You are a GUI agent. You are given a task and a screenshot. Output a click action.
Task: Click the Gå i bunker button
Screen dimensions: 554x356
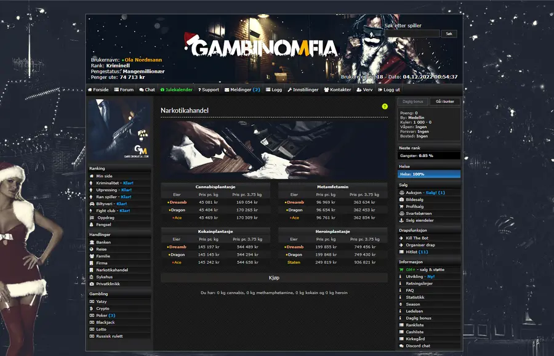445,102
